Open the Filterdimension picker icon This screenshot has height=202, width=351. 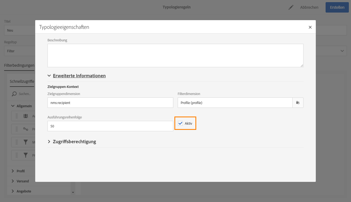(x=298, y=103)
